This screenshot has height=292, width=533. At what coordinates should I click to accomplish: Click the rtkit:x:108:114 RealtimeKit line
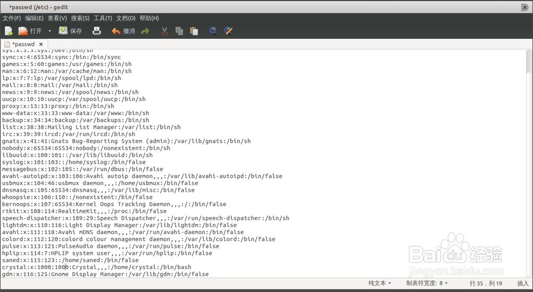pos(84,211)
